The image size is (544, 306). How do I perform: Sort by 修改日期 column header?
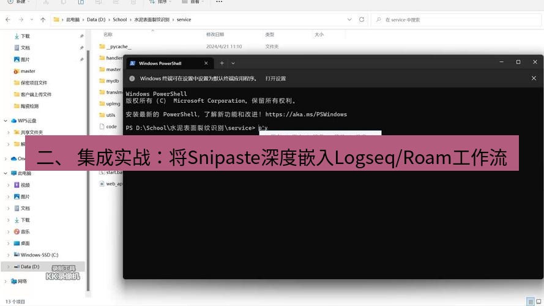215,35
